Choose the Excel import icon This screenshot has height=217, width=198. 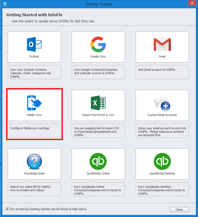98,103
